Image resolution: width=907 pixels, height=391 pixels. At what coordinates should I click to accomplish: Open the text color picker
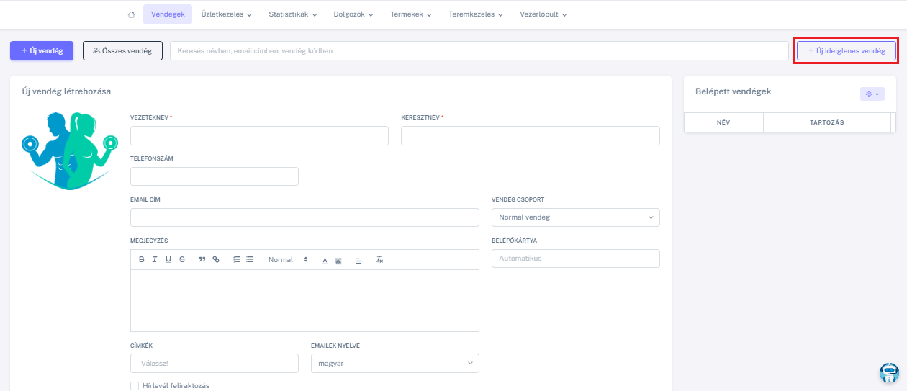pyautogui.click(x=325, y=259)
